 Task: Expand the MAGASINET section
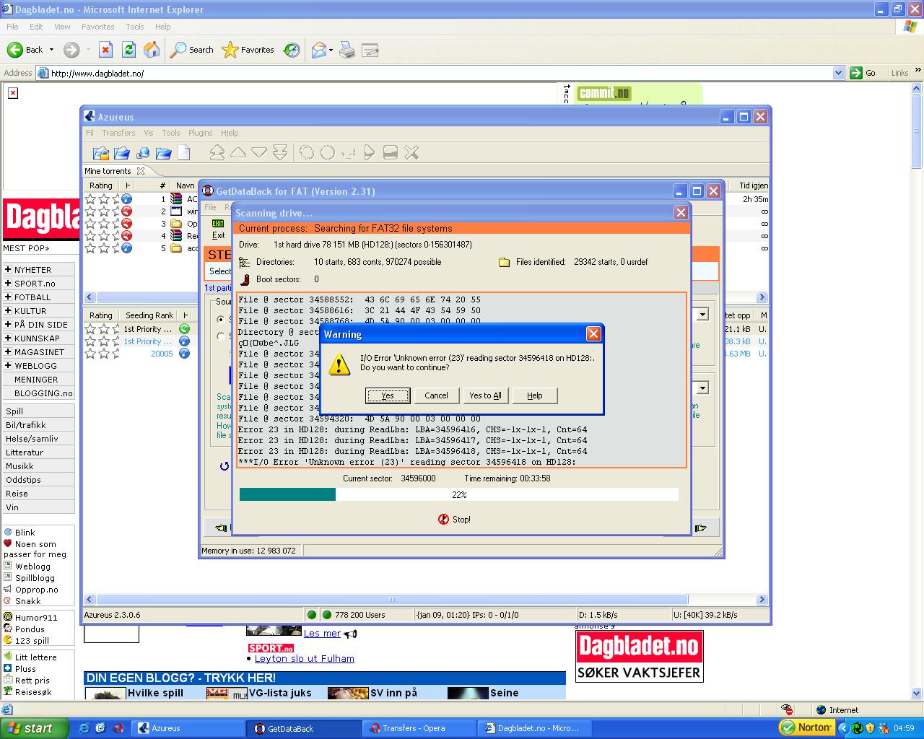pos(8,352)
